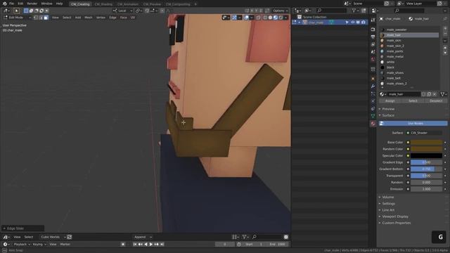The height and width of the screenshot is (253, 450).
Task: Open the Help menu
Action: (x=59, y=4)
